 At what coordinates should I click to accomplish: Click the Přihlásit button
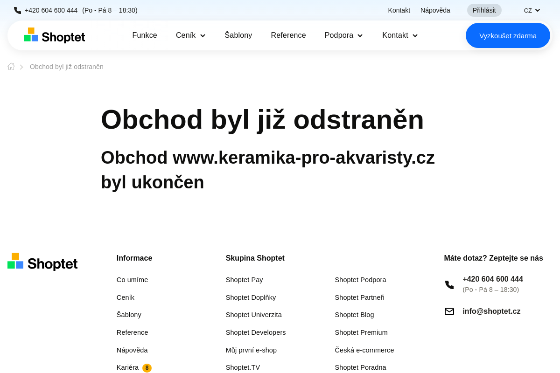click(484, 10)
